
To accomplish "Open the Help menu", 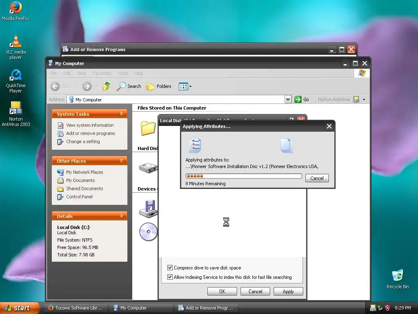I will click(x=138, y=73).
